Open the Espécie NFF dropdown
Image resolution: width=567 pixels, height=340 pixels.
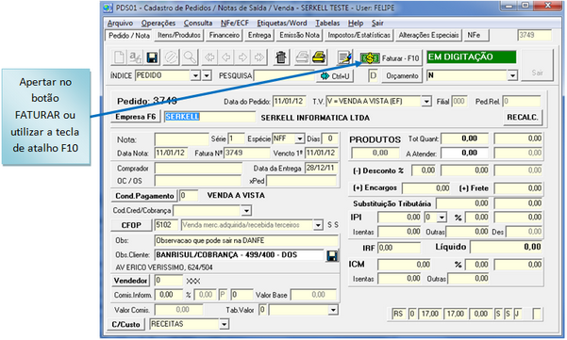300,138
